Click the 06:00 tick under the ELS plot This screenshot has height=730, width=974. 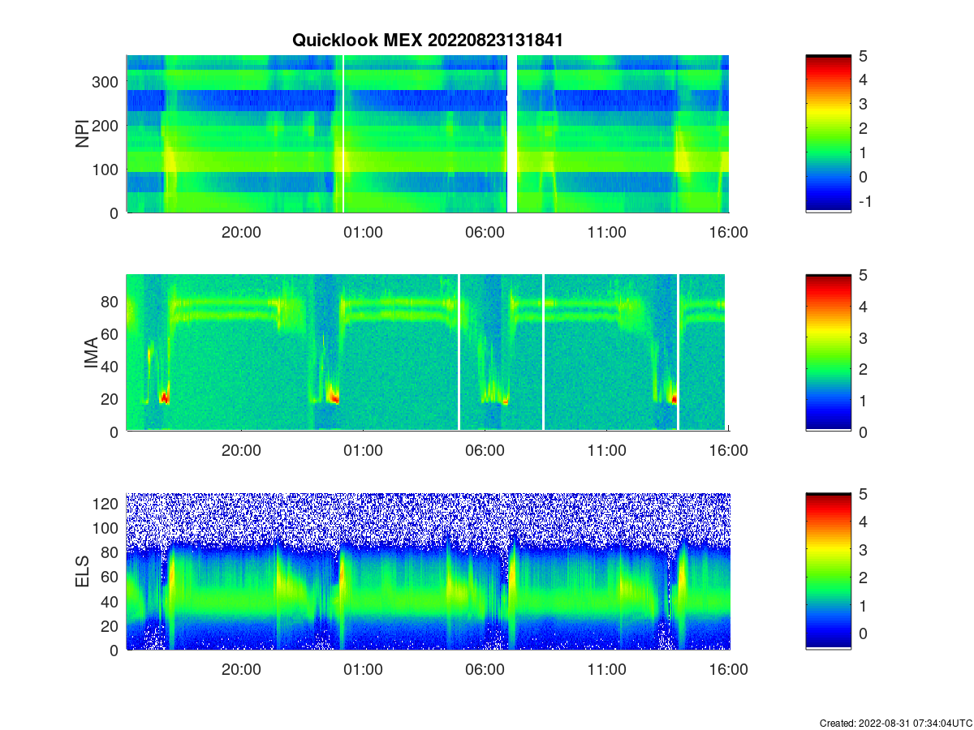[x=485, y=670]
